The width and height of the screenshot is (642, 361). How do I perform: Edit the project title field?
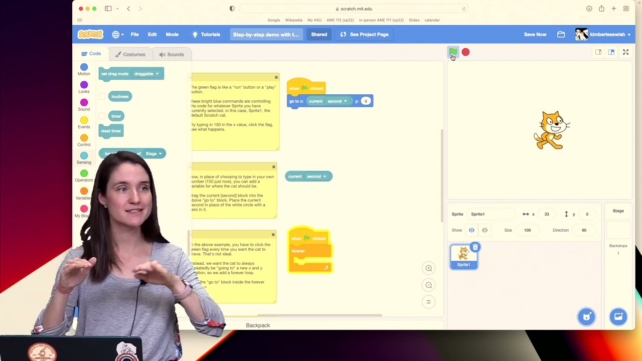[265, 35]
